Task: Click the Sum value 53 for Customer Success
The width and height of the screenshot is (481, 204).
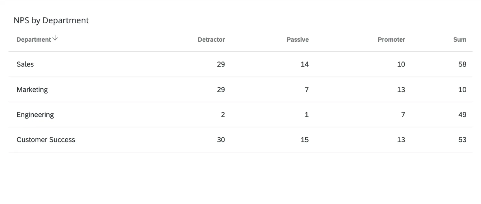Action: (462, 140)
